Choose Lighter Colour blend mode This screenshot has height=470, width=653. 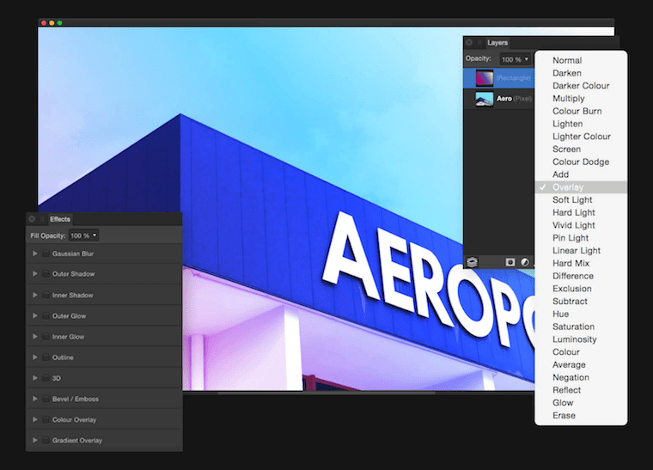[581, 137]
